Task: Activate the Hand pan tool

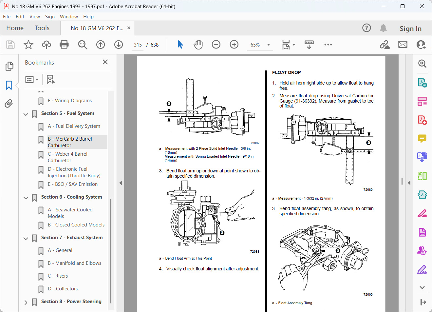Action: [198, 45]
